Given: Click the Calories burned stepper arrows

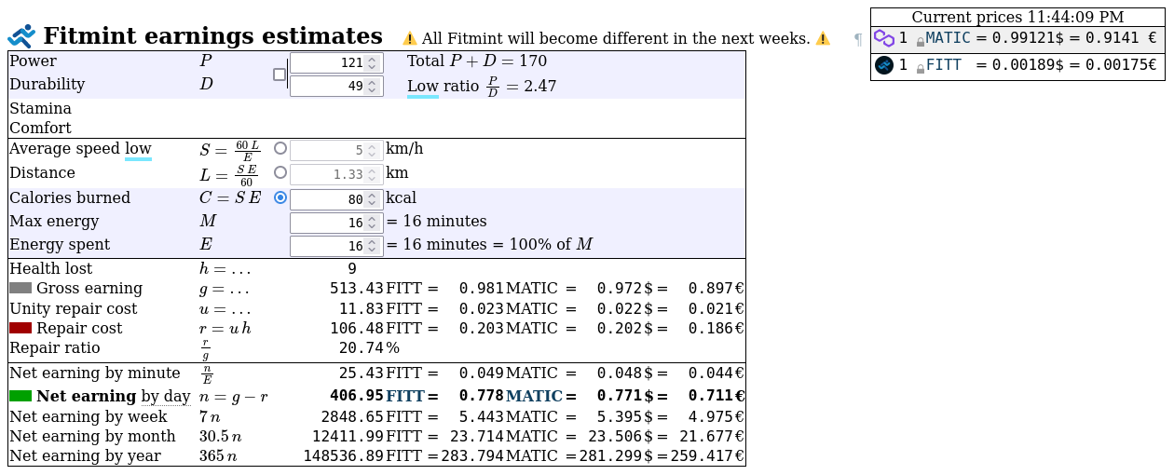Looking at the screenshot, I should click(x=373, y=199).
